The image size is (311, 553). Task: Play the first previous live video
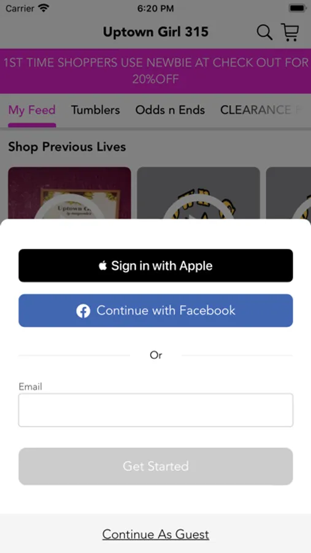(x=69, y=194)
